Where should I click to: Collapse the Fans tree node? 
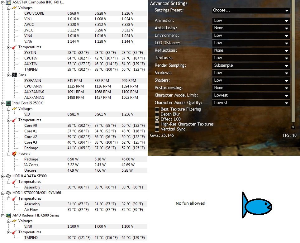tap(8, 75)
